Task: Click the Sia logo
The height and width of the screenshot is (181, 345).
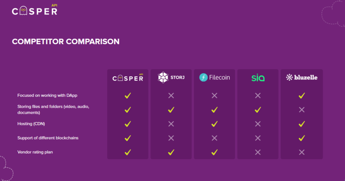Action: 258,78
